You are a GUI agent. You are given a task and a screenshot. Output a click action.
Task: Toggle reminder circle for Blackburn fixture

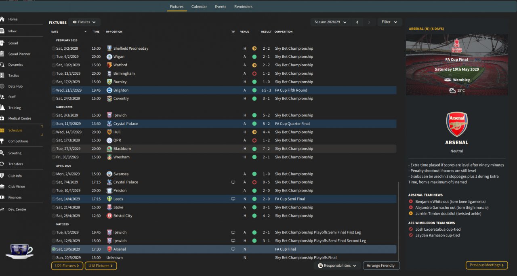coord(54,149)
